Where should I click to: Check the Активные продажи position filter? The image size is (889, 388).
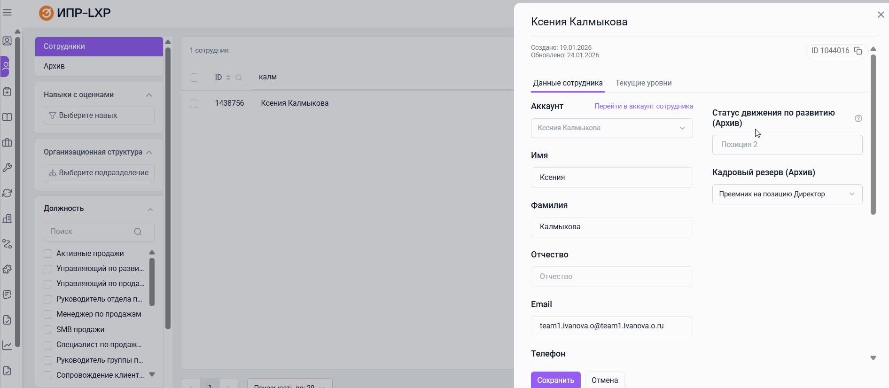click(48, 254)
